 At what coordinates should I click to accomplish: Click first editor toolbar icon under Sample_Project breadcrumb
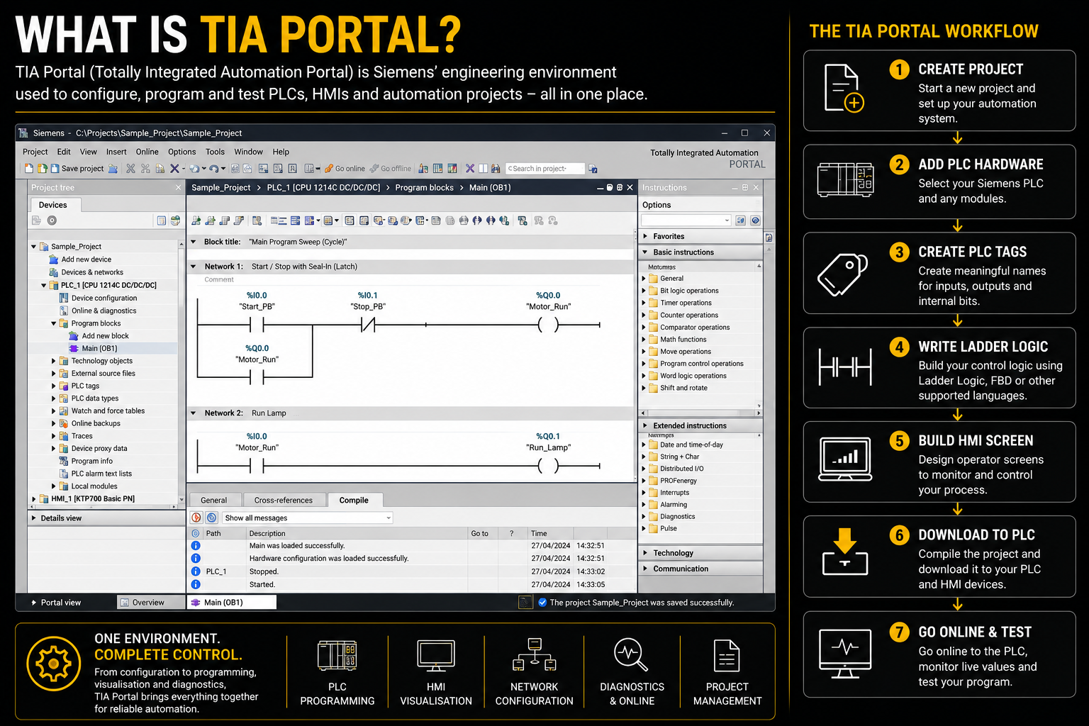coord(196,220)
